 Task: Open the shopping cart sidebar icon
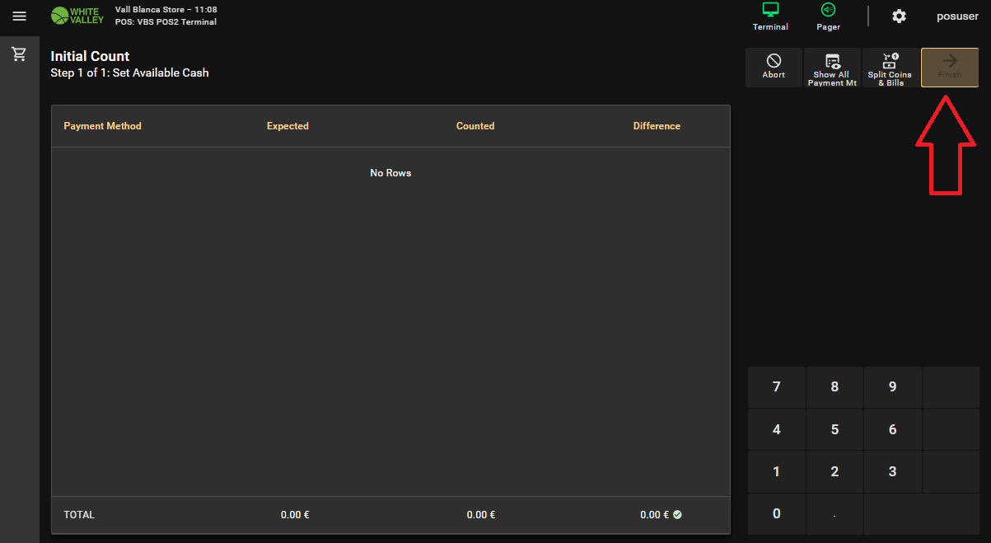[x=19, y=54]
